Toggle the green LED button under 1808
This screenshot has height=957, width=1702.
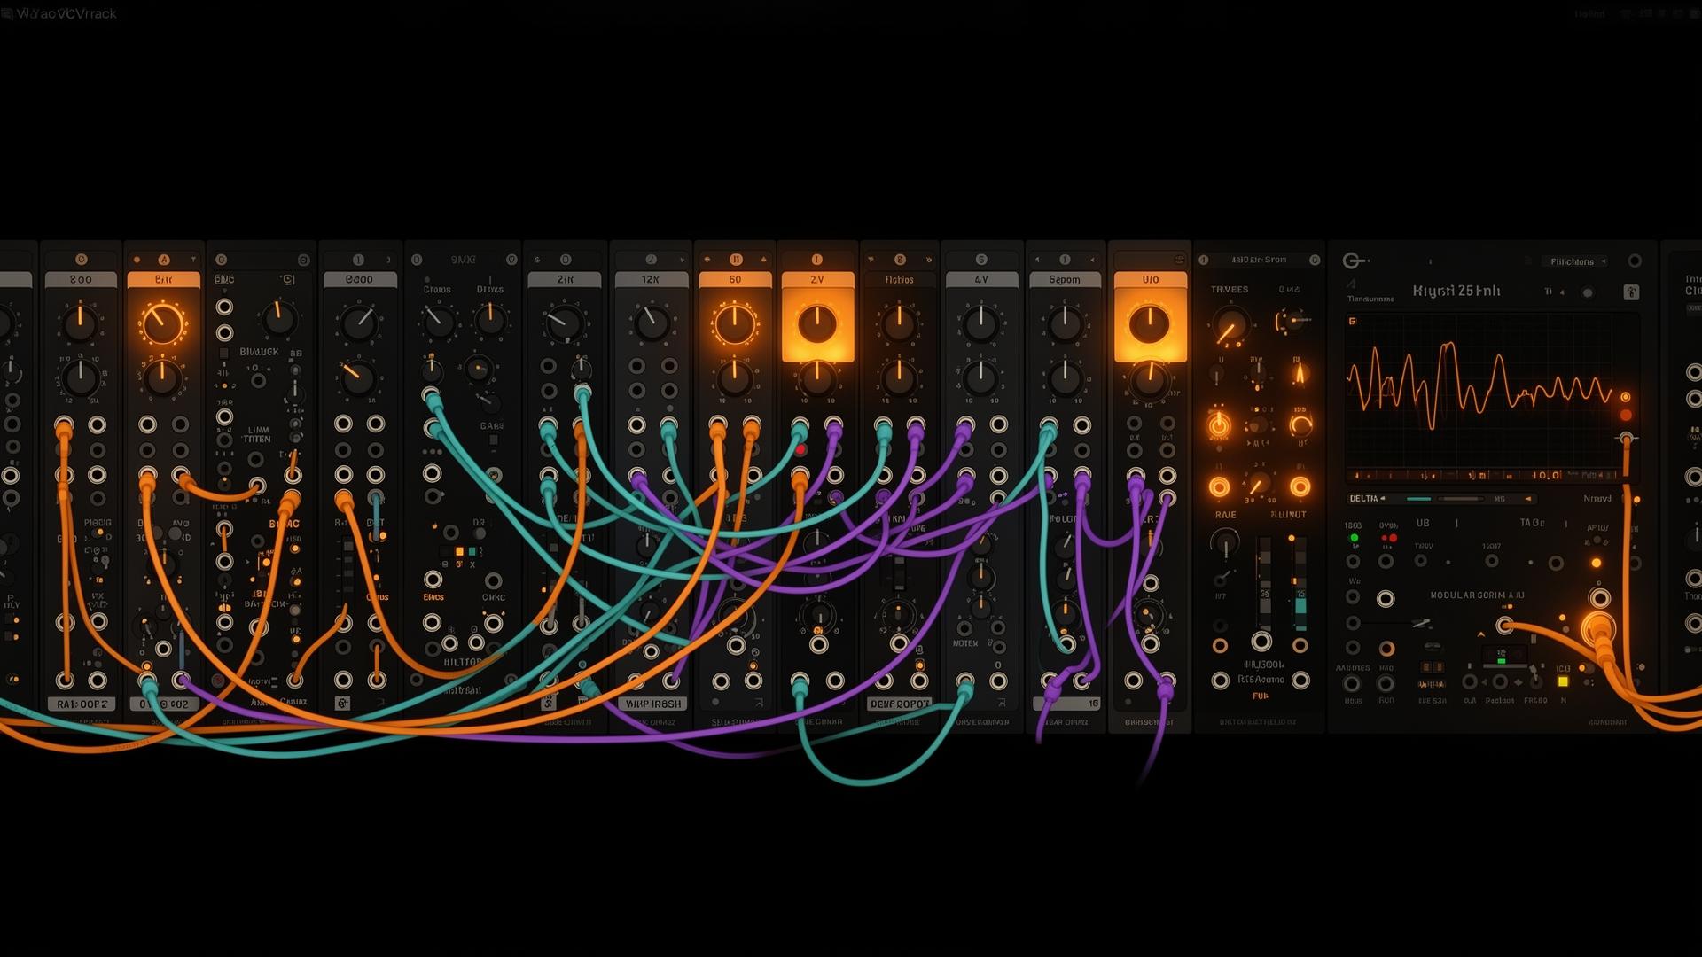(x=1354, y=538)
